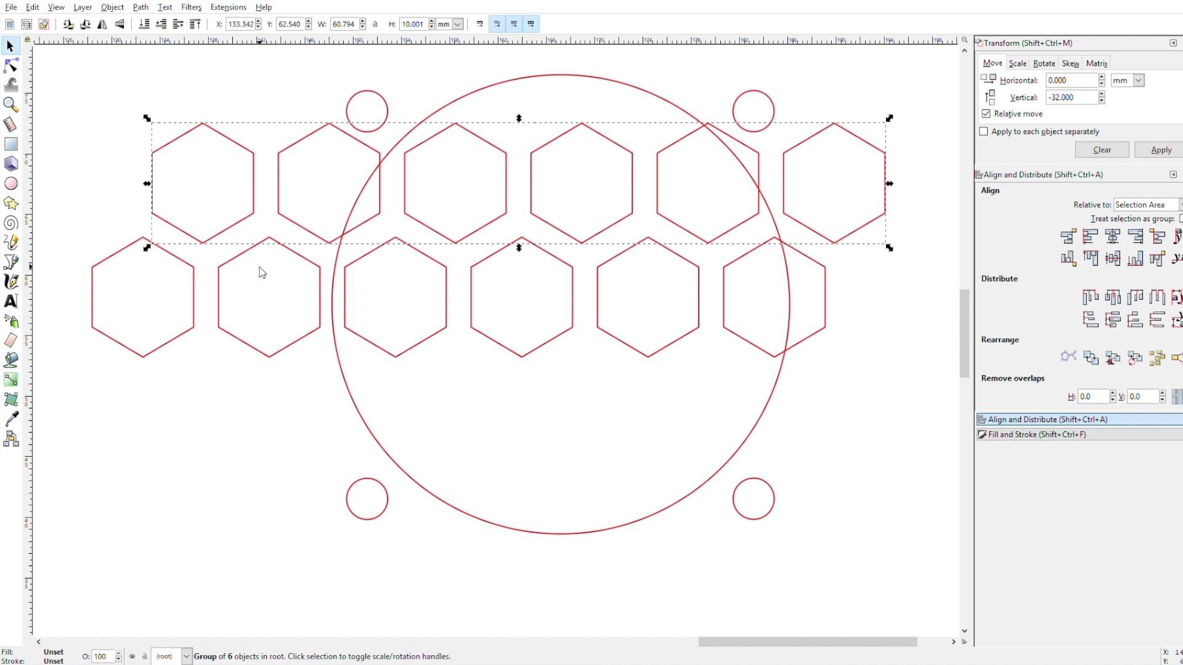This screenshot has width=1183, height=665.
Task: Select the Rotate tab in Transform
Action: [1043, 63]
